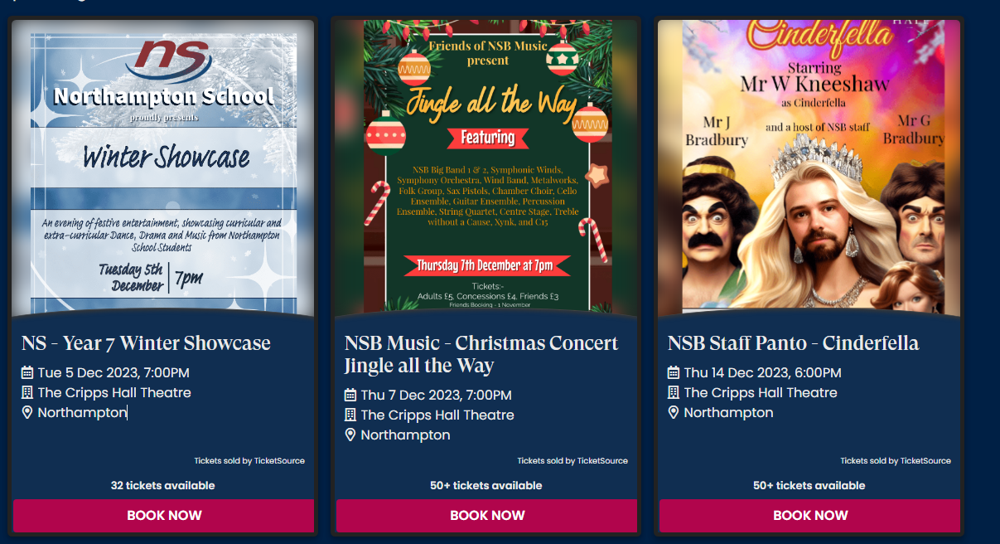The height and width of the screenshot is (544, 1000).
Task: Click the Jingle all the Way poster
Action: click(x=487, y=168)
